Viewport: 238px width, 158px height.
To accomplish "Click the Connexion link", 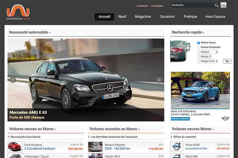I will pos(142,6).
